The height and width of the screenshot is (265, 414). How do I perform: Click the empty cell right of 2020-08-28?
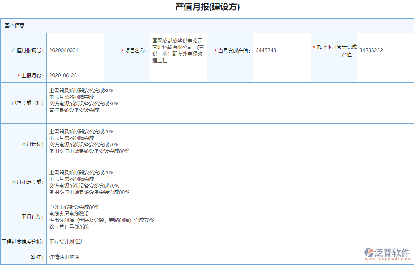(127, 75)
